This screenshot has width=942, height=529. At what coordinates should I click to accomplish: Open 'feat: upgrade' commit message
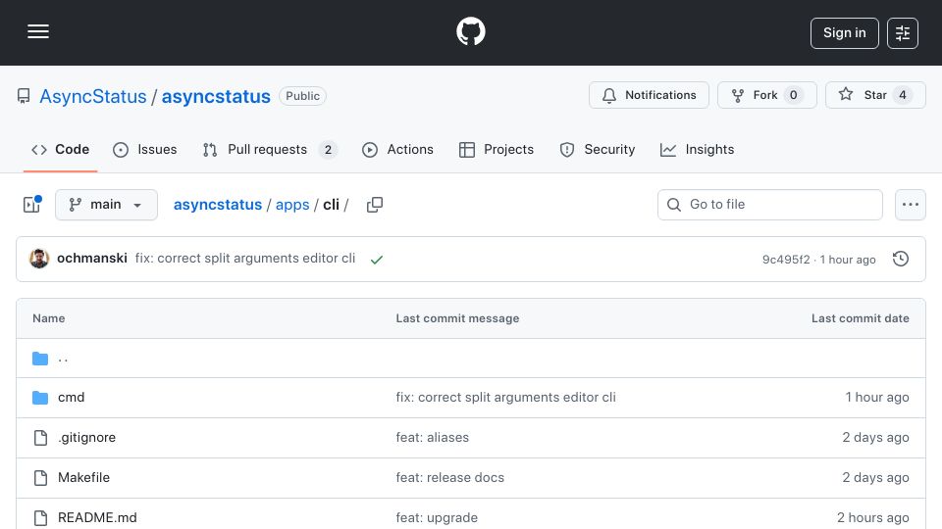[437, 517]
